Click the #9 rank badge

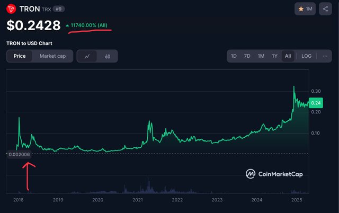point(58,9)
